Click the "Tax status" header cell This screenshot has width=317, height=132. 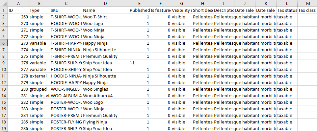pyautogui.click(x=287, y=10)
